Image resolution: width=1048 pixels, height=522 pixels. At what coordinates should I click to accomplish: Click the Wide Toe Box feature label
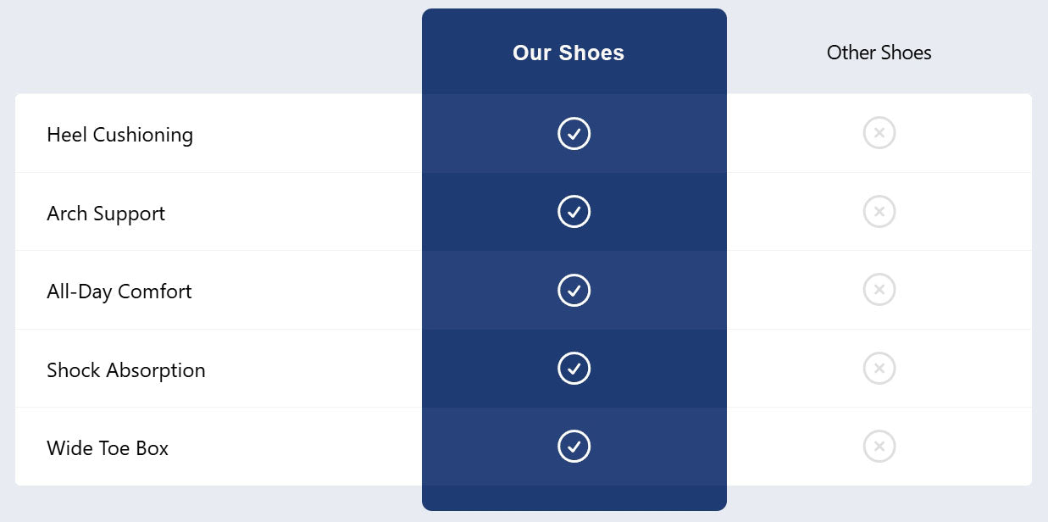[x=108, y=448]
